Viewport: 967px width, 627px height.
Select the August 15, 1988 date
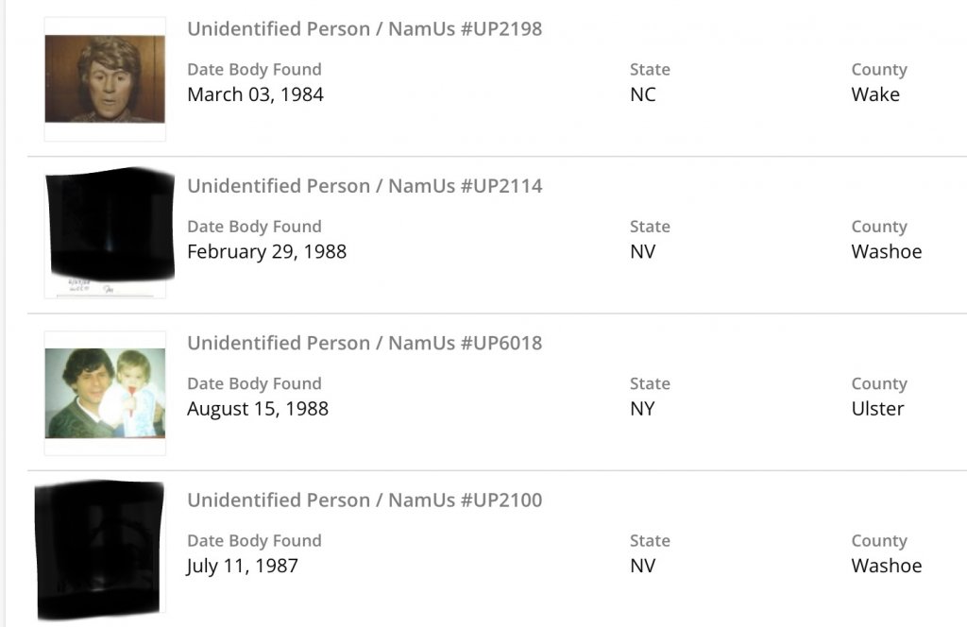coord(258,409)
